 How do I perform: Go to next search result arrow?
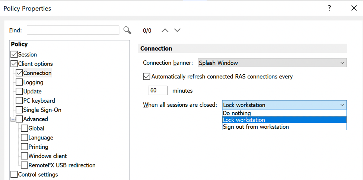tap(177, 30)
